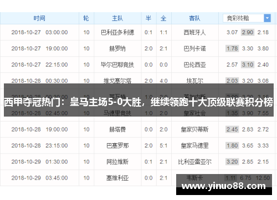The image size is (277, 200).
Task: Click odds 3.07 for 巴利亚多利德 match
Action: (x=232, y=33)
